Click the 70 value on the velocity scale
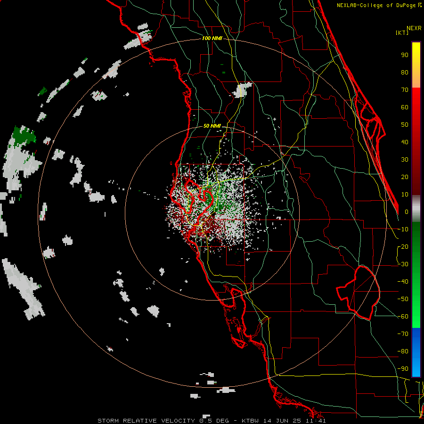 405,90
